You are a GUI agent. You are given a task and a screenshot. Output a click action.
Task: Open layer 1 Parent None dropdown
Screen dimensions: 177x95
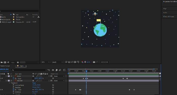(x=59, y=76)
